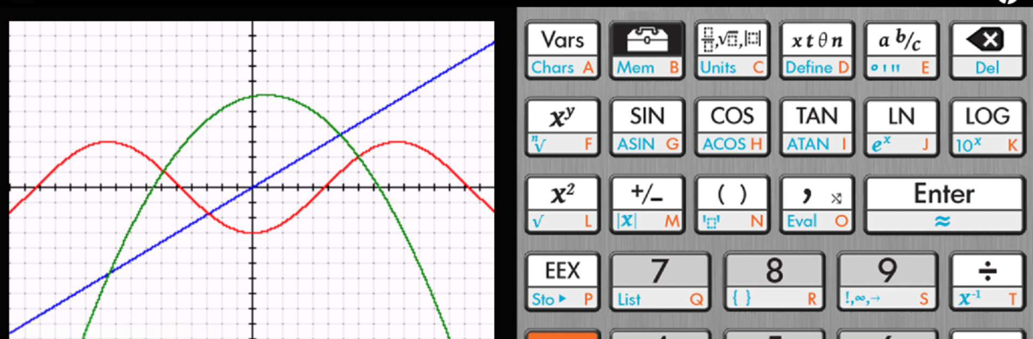Tap the x to the y power key
Screen dimensions: 1033x339
click(562, 127)
